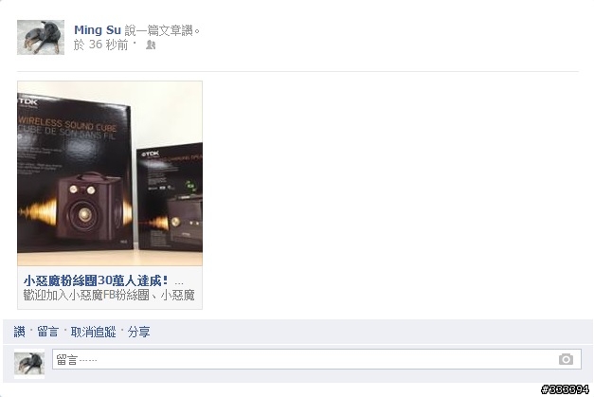Click the large TDK speaker box image
594x397 pixels.
pos(75,172)
